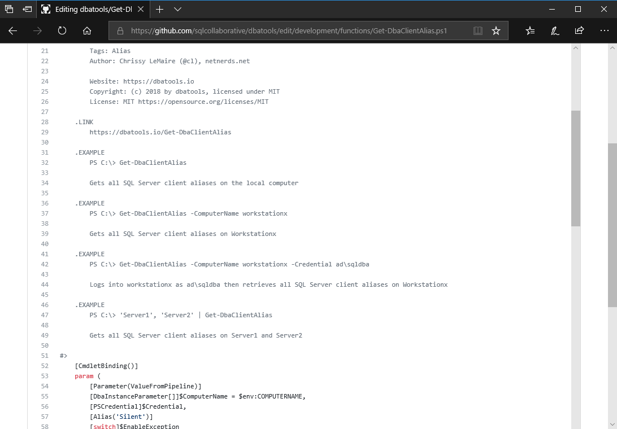Close the Editing dbatools tab
Screen dimensions: 617x429
[141, 9]
